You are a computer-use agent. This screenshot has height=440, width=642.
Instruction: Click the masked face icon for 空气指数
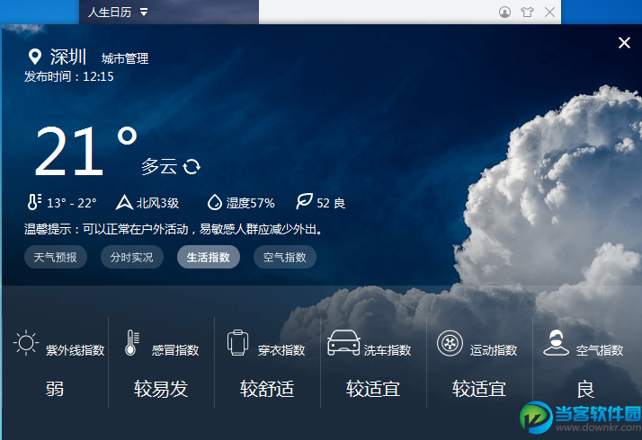coord(556,343)
